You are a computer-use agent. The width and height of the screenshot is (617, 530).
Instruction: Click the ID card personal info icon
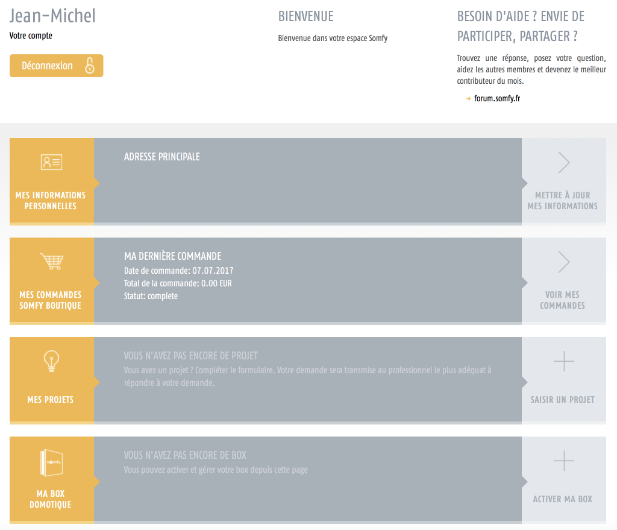pos(52,162)
